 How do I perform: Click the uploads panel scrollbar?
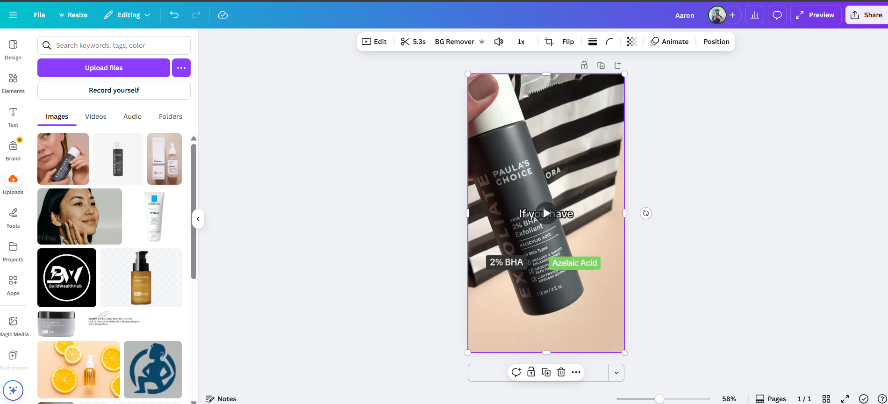193,211
